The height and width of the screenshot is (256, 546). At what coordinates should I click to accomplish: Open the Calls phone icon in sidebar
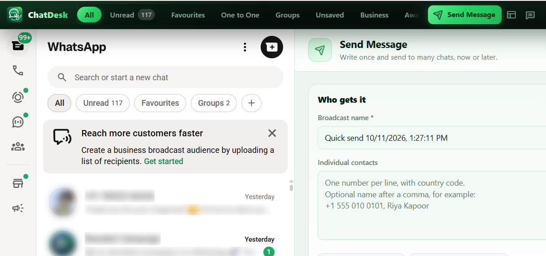pos(18,70)
